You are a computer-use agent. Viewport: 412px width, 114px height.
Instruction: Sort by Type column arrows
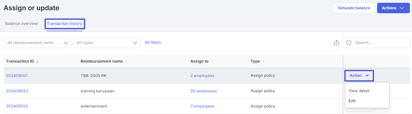pos(263,62)
